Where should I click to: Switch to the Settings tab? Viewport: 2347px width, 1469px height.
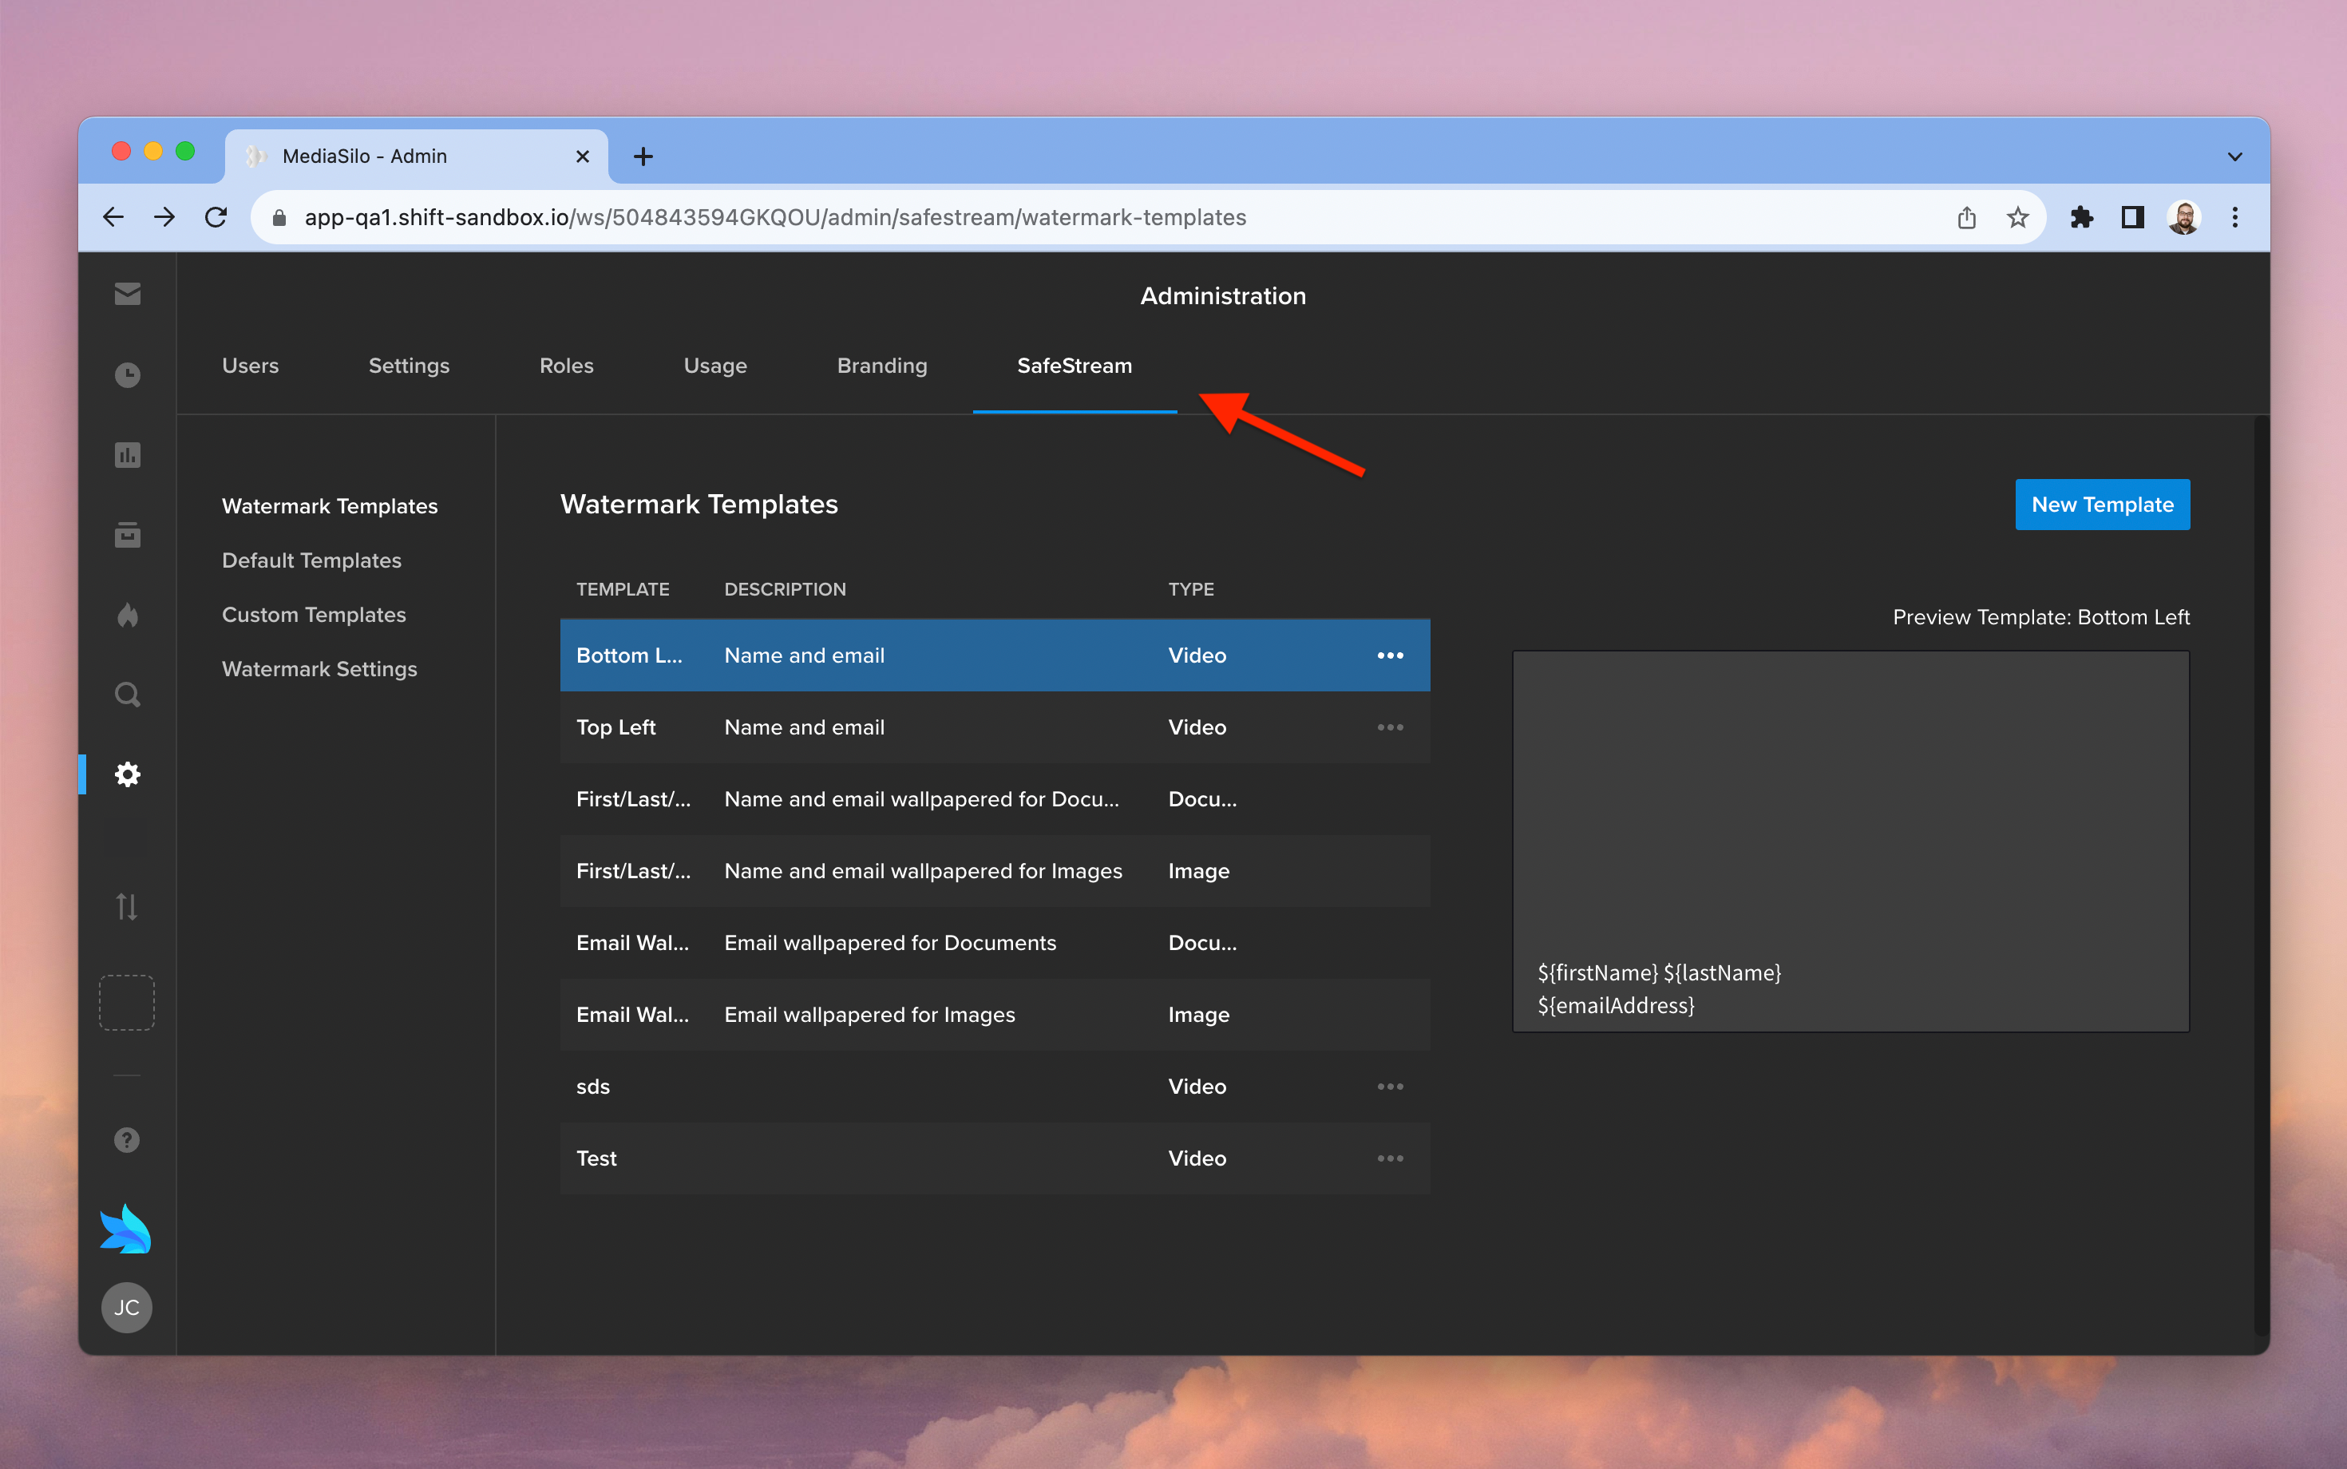tap(409, 366)
